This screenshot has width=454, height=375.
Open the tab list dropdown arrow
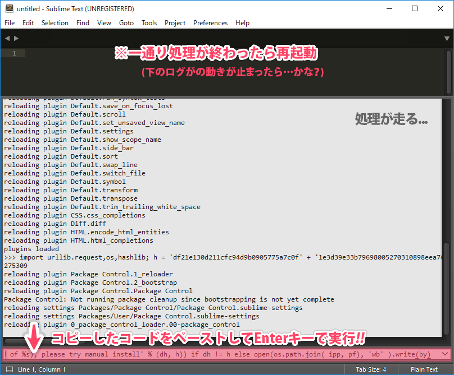click(x=447, y=39)
